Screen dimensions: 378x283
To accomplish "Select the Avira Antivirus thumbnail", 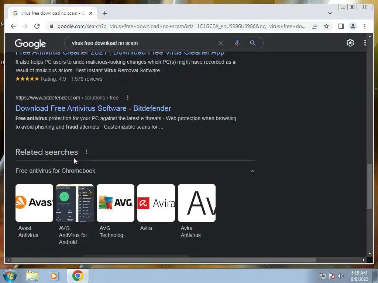I will (197, 203).
